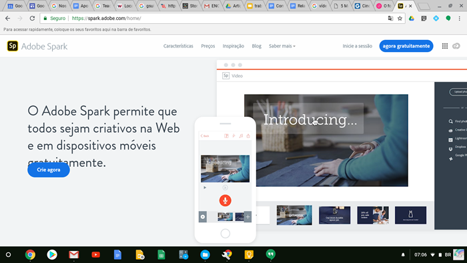Image resolution: width=467 pixels, height=263 pixels.
Task: Click the Adobe Spark Sp logo icon
Action: [x=13, y=46]
